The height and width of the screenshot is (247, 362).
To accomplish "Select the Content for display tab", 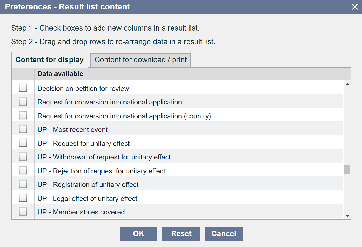I will [x=49, y=60].
